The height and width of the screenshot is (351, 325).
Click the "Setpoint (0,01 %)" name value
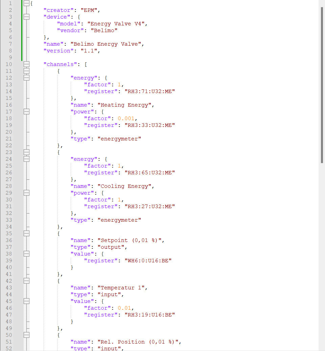130,240
